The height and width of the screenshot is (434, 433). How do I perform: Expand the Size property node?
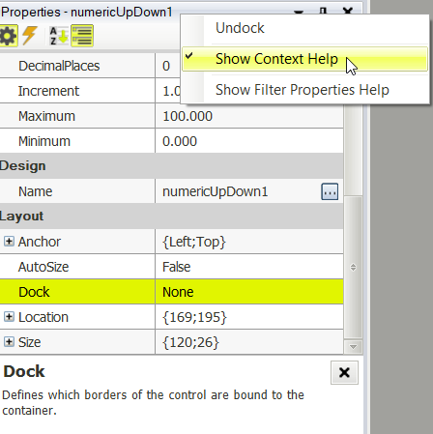click(x=9, y=342)
